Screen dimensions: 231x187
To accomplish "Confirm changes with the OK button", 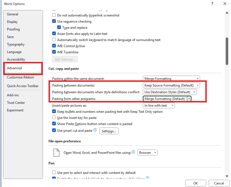I will 196,183.
